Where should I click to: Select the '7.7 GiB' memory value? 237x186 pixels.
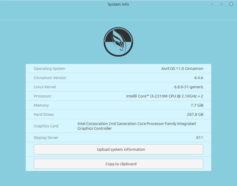197,105
